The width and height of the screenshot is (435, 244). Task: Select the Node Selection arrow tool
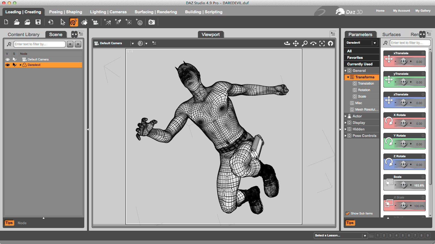pyautogui.click(x=63, y=22)
